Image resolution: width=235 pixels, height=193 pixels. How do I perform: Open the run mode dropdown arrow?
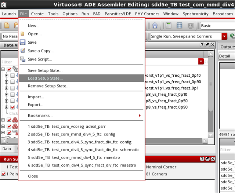[224, 36]
